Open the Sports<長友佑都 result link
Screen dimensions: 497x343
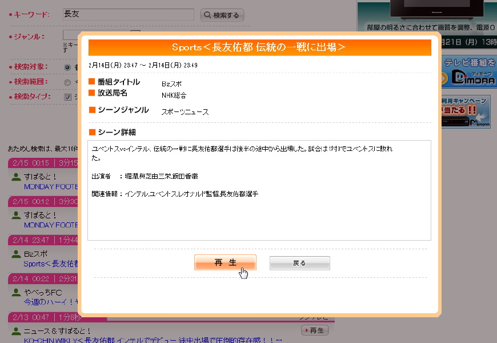point(50,264)
